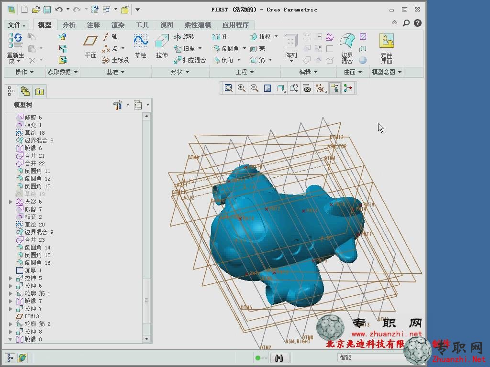Collapse the ribbon with the up arrow
The width and height of the screenshot is (490, 367).
(x=394, y=22)
